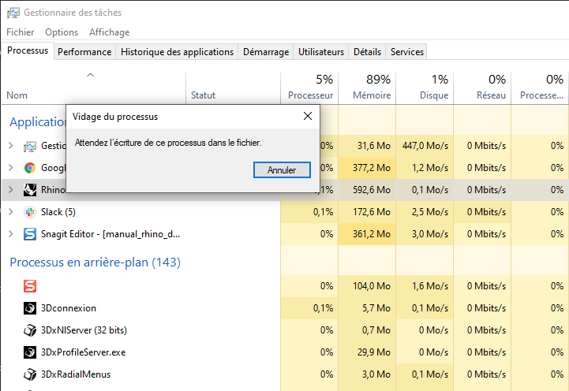
Task: Click the Google Chrome process icon
Action: click(30, 168)
